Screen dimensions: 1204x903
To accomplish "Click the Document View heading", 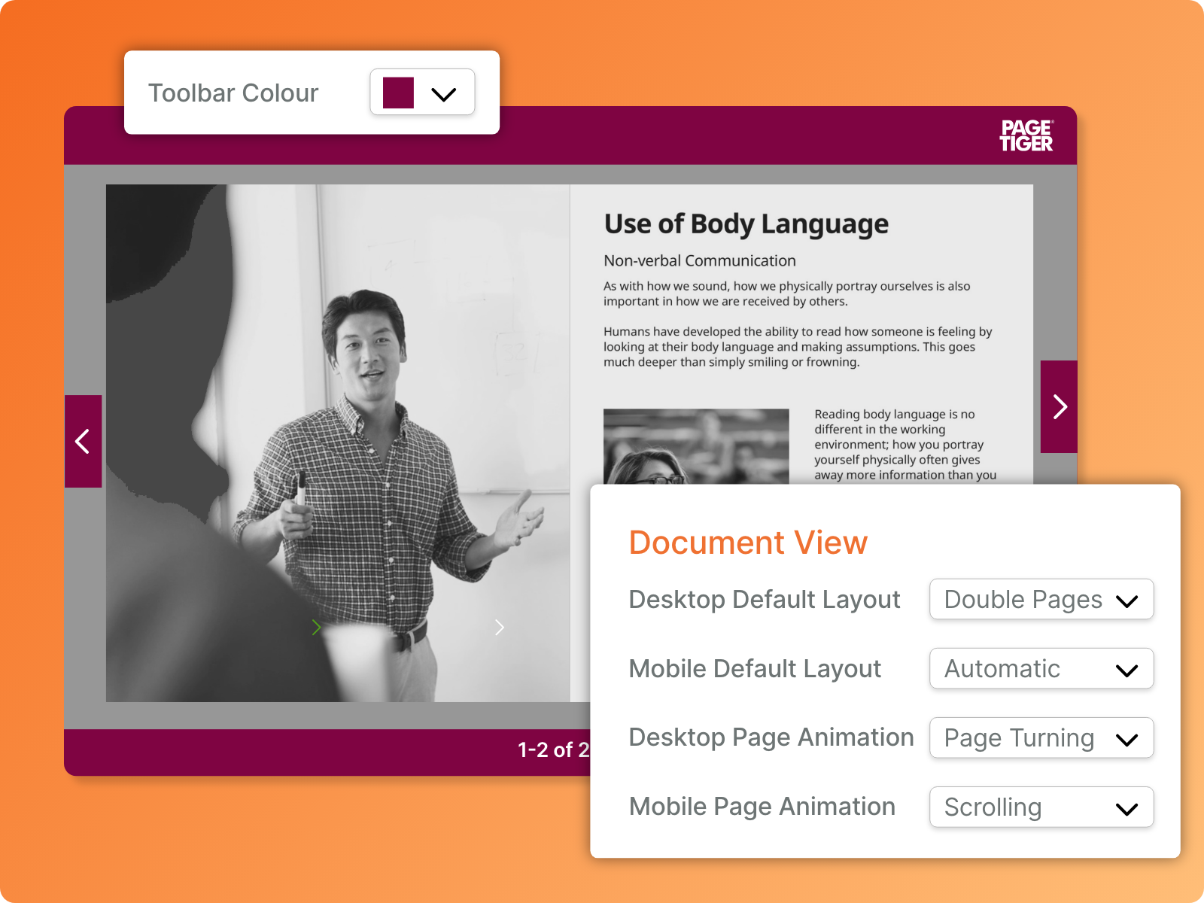I will click(x=748, y=543).
